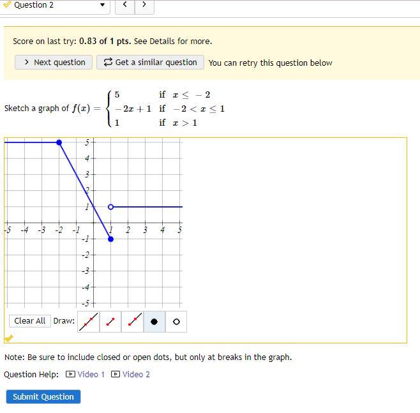Select the line segment drawing tool
The image size is (420, 413).
pos(110,322)
